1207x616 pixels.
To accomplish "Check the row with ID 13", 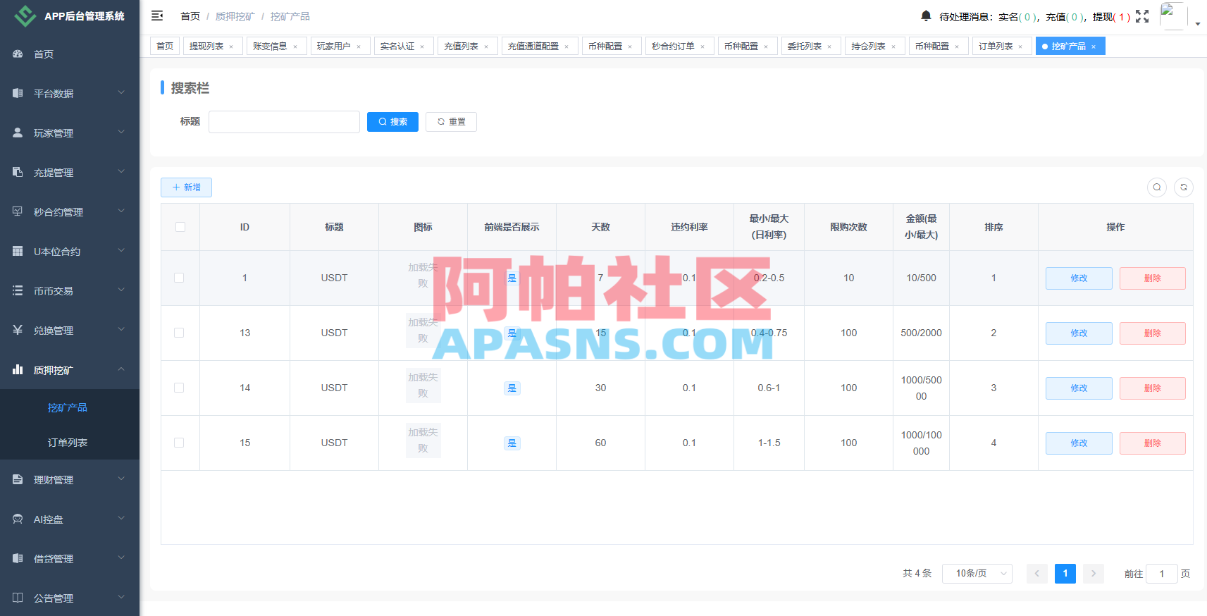I will [179, 333].
